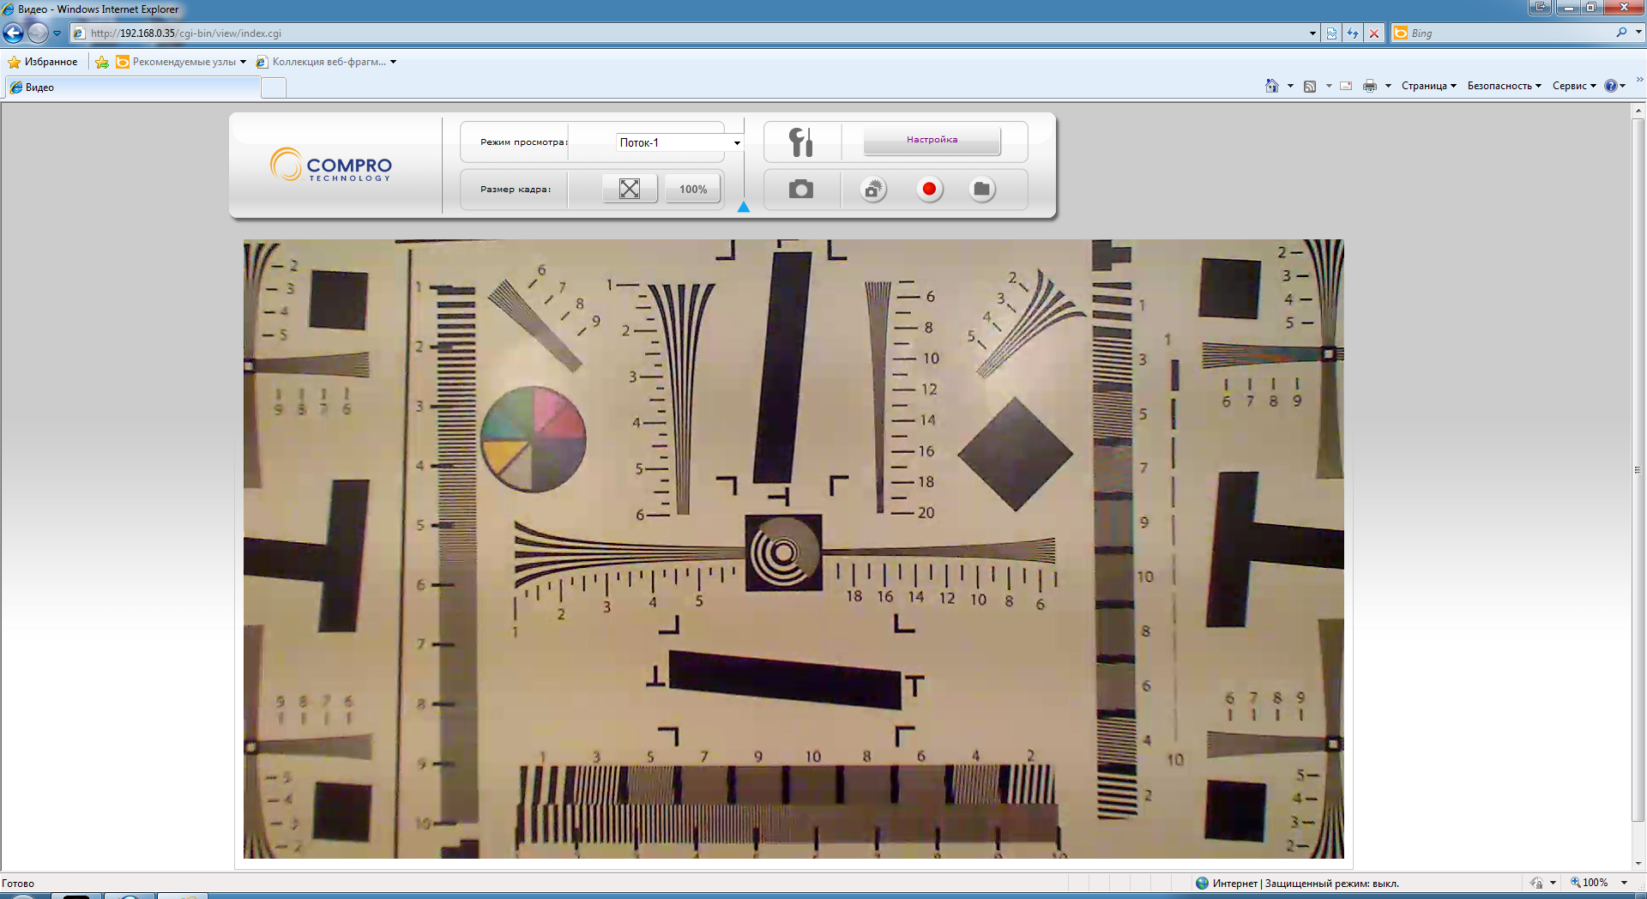
Task: Fit video to window with the expand-arrows button
Action: pos(630,189)
